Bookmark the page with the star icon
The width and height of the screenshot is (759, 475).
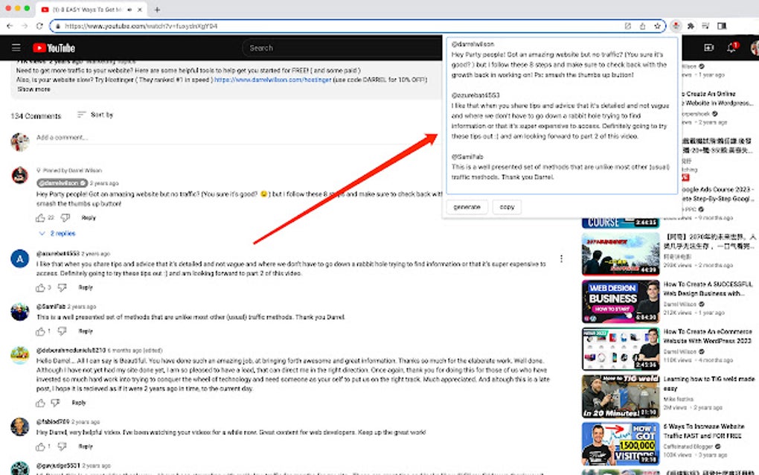pyautogui.click(x=657, y=26)
